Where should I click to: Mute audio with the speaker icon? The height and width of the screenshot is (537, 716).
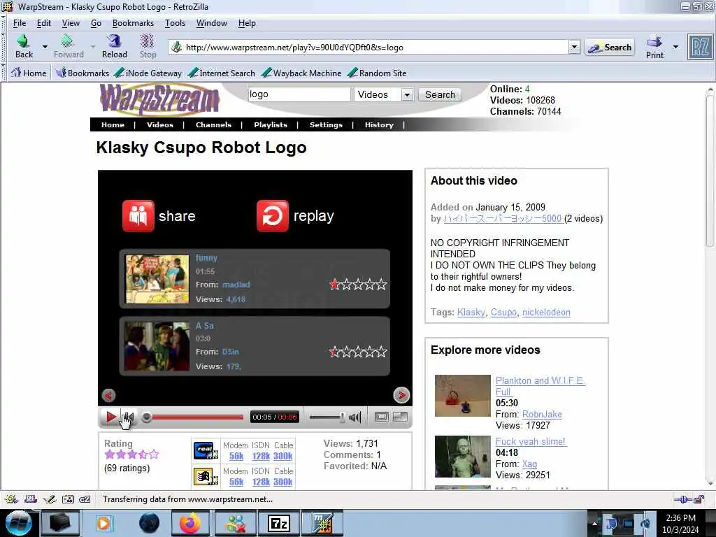(355, 417)
